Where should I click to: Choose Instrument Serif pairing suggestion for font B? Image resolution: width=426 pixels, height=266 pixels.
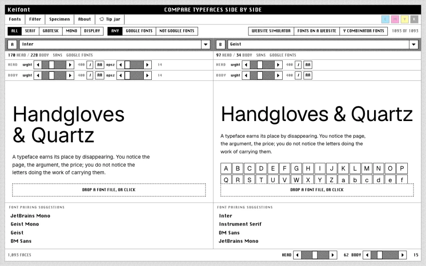(240, 224)
